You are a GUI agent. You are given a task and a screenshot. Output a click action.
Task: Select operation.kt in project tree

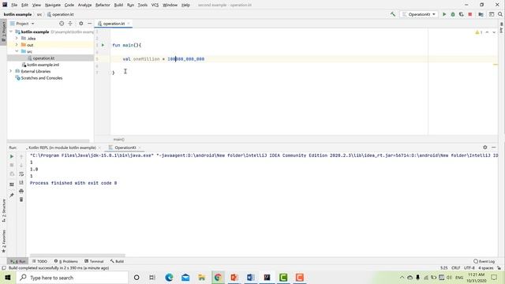click(x=43, y=58)
